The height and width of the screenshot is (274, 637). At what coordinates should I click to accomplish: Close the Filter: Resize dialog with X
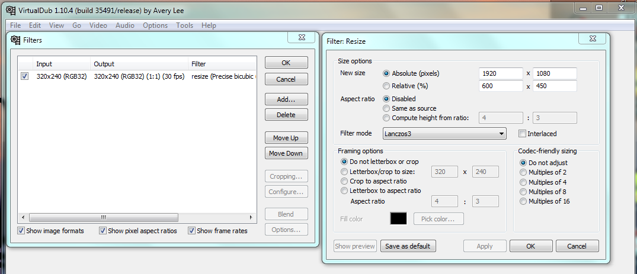[592, 38]
